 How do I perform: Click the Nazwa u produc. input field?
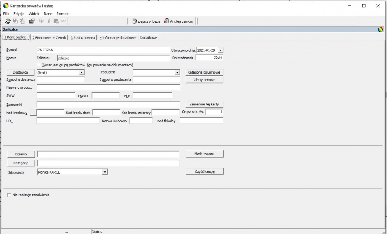pyautogui.click(x=109, y=87)
